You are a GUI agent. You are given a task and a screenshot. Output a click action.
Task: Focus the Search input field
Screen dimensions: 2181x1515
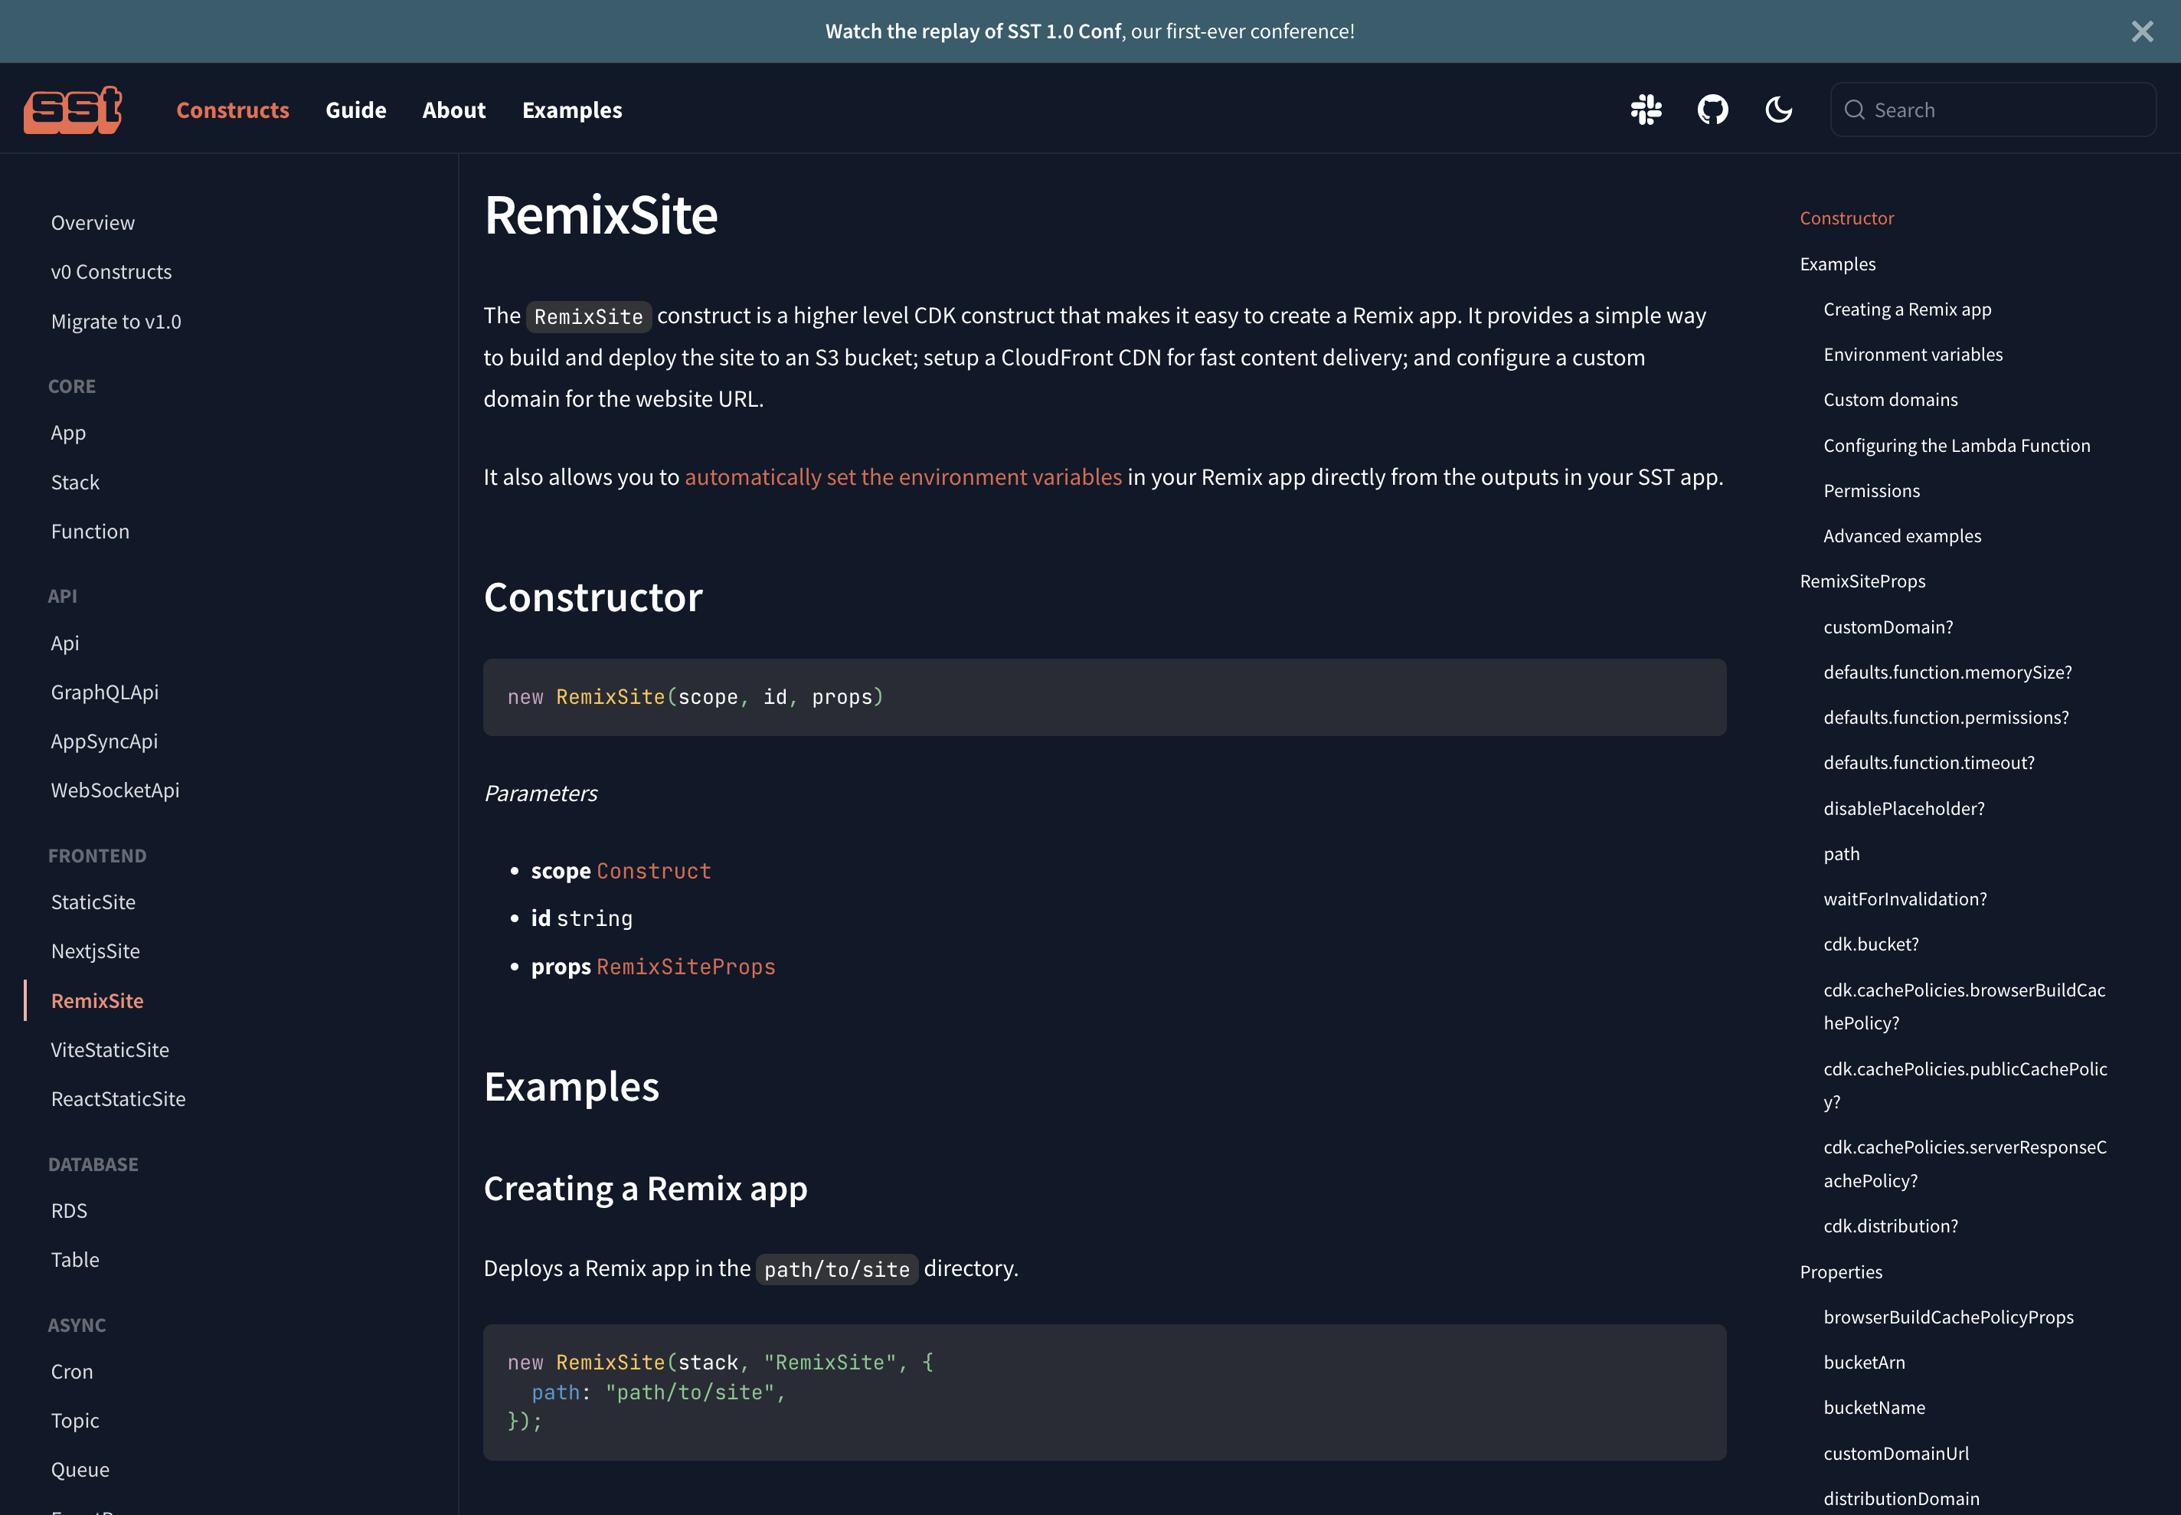1992,110
